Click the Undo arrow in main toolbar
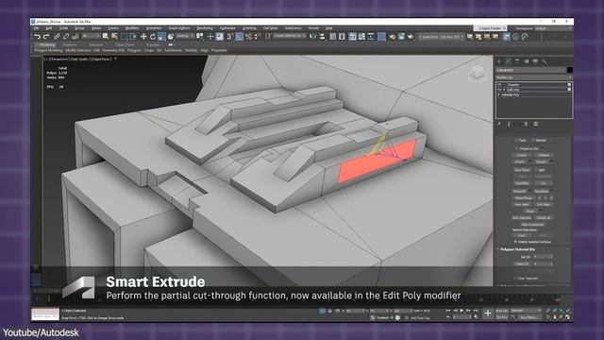The height and width of the screenshot is (340, 604). pos(38,37)
